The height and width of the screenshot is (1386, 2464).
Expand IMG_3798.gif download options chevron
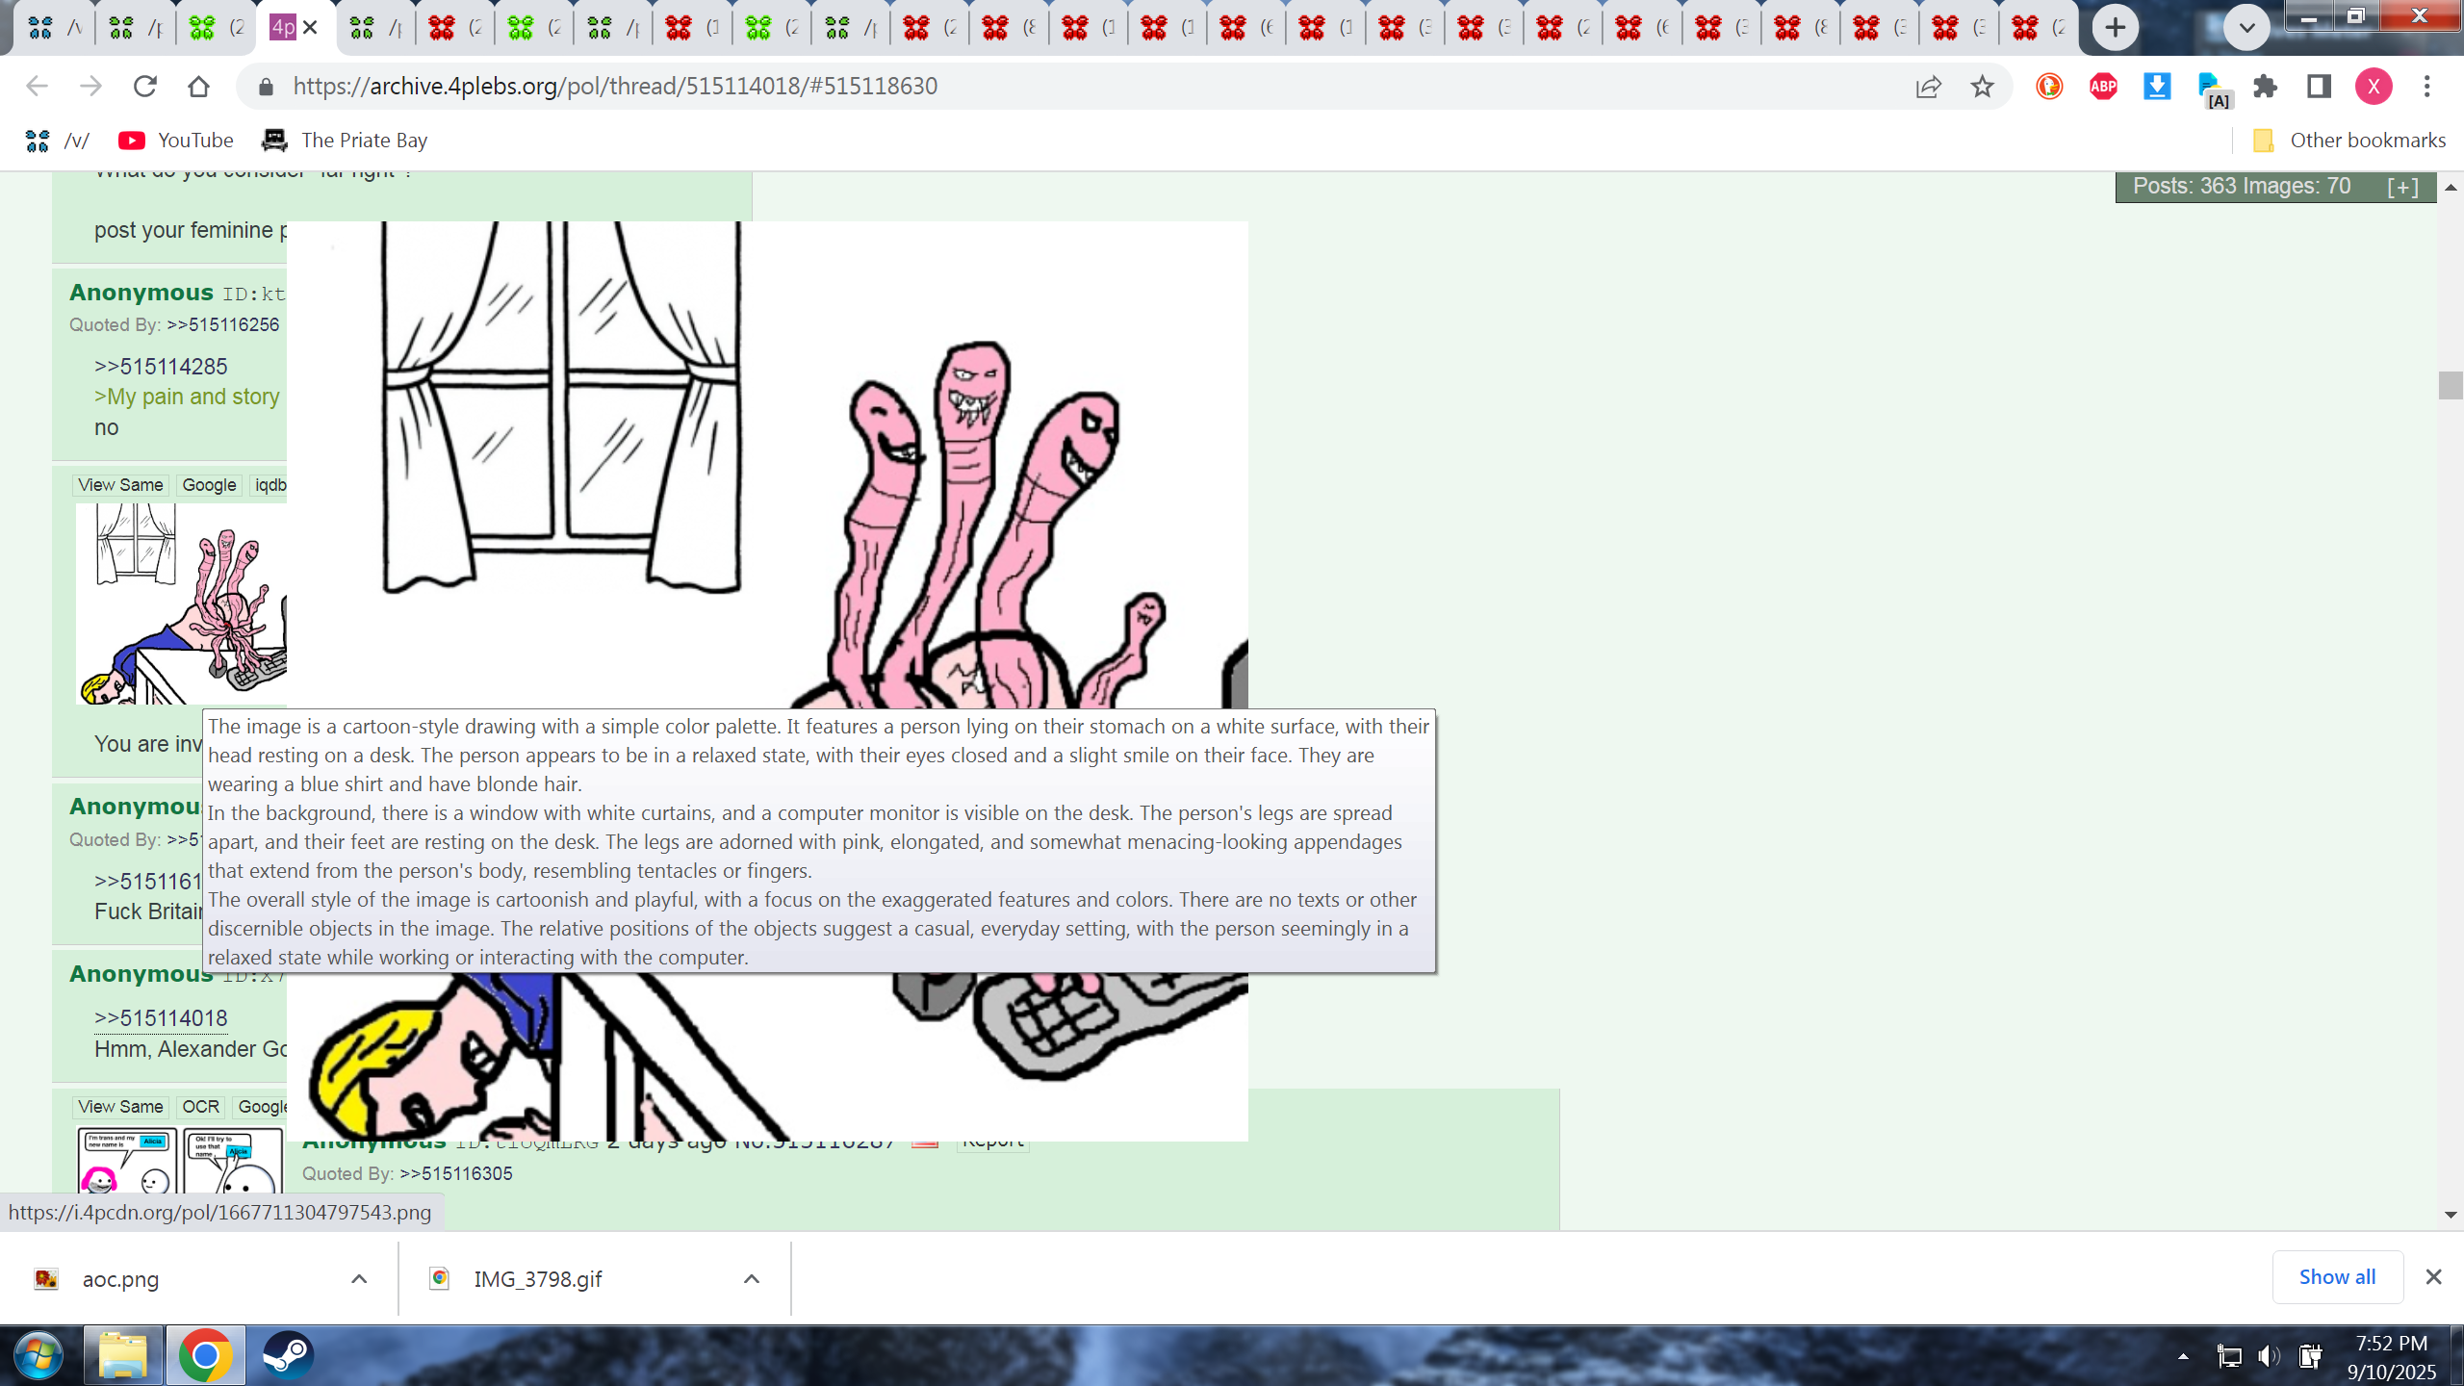[x=752, y=1279]
